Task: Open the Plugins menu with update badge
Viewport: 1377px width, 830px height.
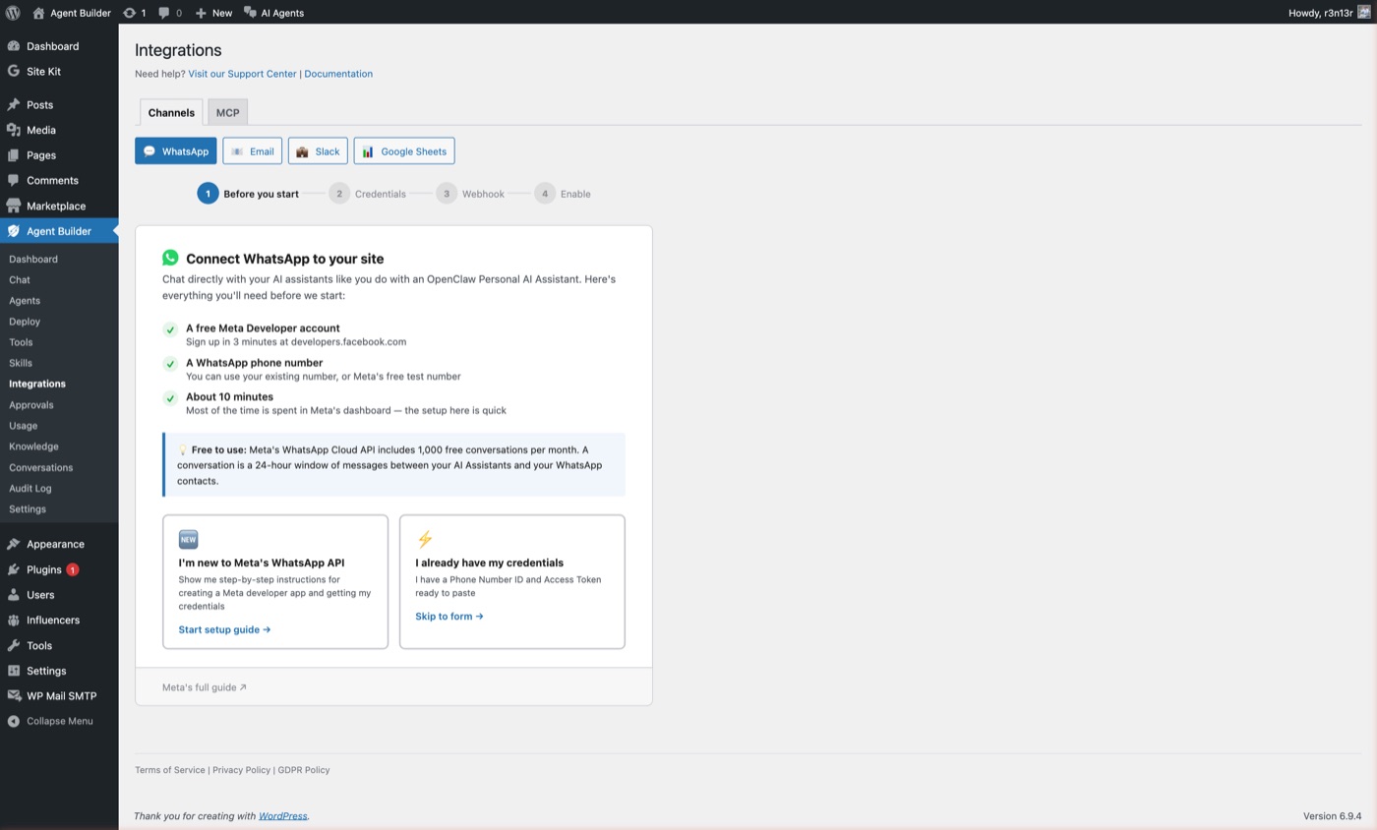Action: [44, 570]
